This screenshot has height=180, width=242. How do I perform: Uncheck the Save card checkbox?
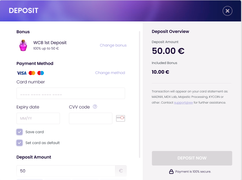20,132
